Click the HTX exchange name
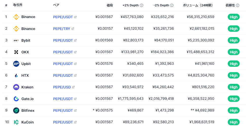Image resolution: width=246 pixels, height=127 pixels. [25, 75]
